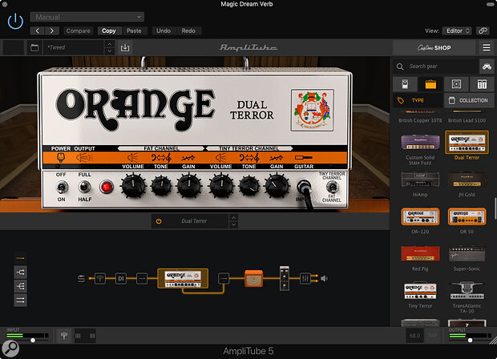497x359 pixels.
Task: Open the hamburger main menu
Action: click(x=487, y=47)
